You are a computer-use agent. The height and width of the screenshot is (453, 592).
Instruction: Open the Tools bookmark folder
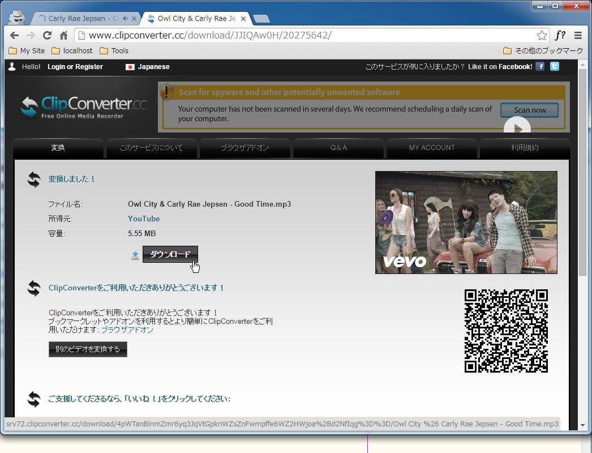[x=114, y=51]
